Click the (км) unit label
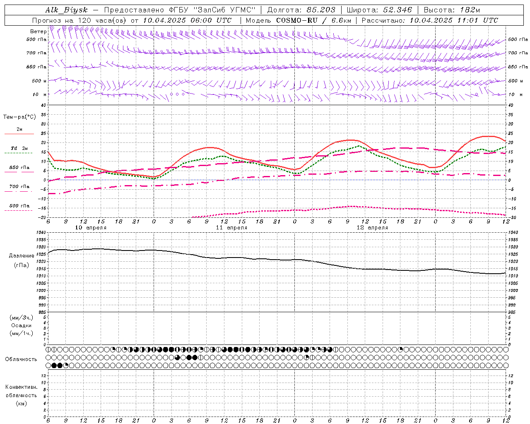The height and width of the screenshot is (424, 530). (x=21, y=403)
